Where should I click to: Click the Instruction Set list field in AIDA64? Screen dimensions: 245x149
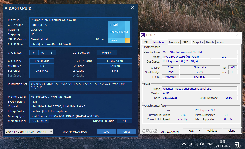click(81, 86)
